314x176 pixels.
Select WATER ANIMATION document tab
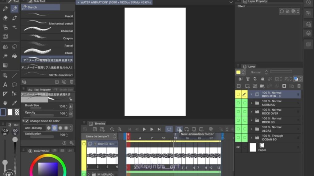coord(114,2)
